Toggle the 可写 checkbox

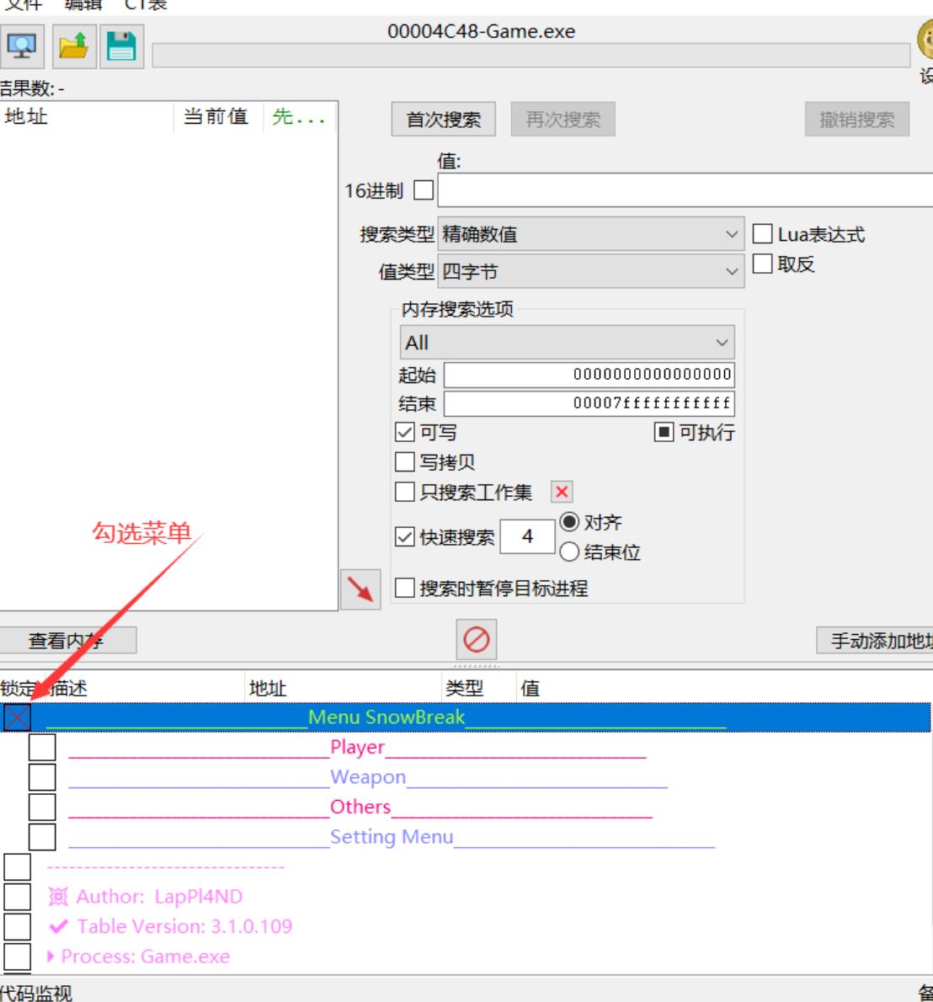[404, 432]
